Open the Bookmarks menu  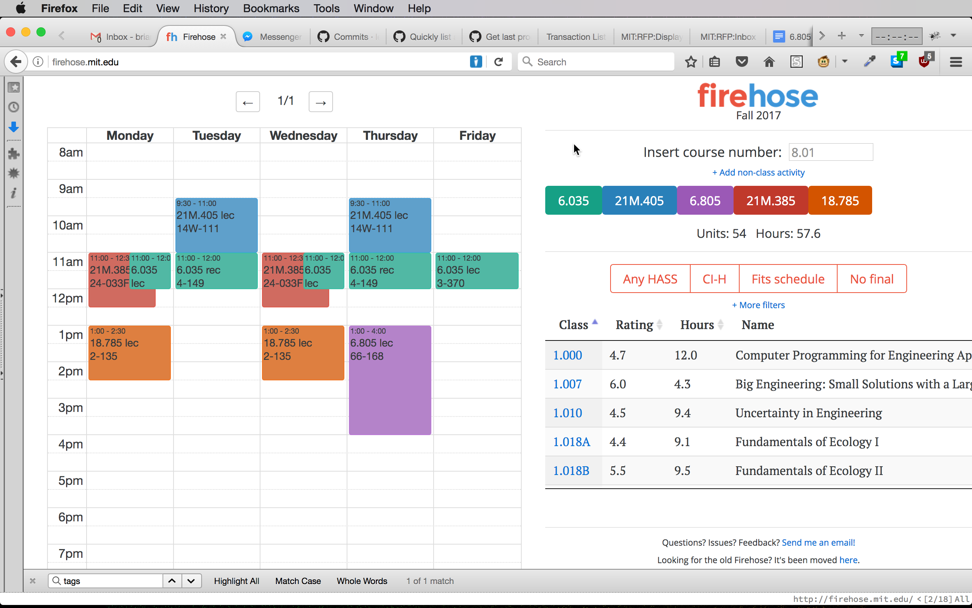click(x=271, y=8)
